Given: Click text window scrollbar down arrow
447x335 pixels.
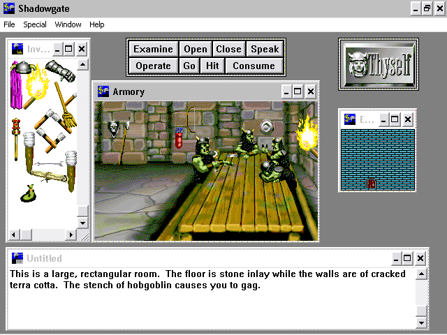Looking at the screenshot, I should coord(421,322).
